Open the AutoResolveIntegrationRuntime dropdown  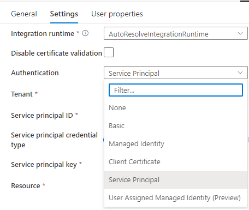[x=176, y=33]
